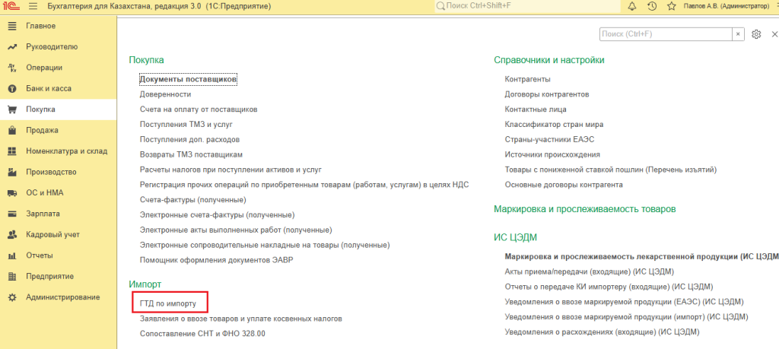Open Классификатор стран мира

coord(554,124)
